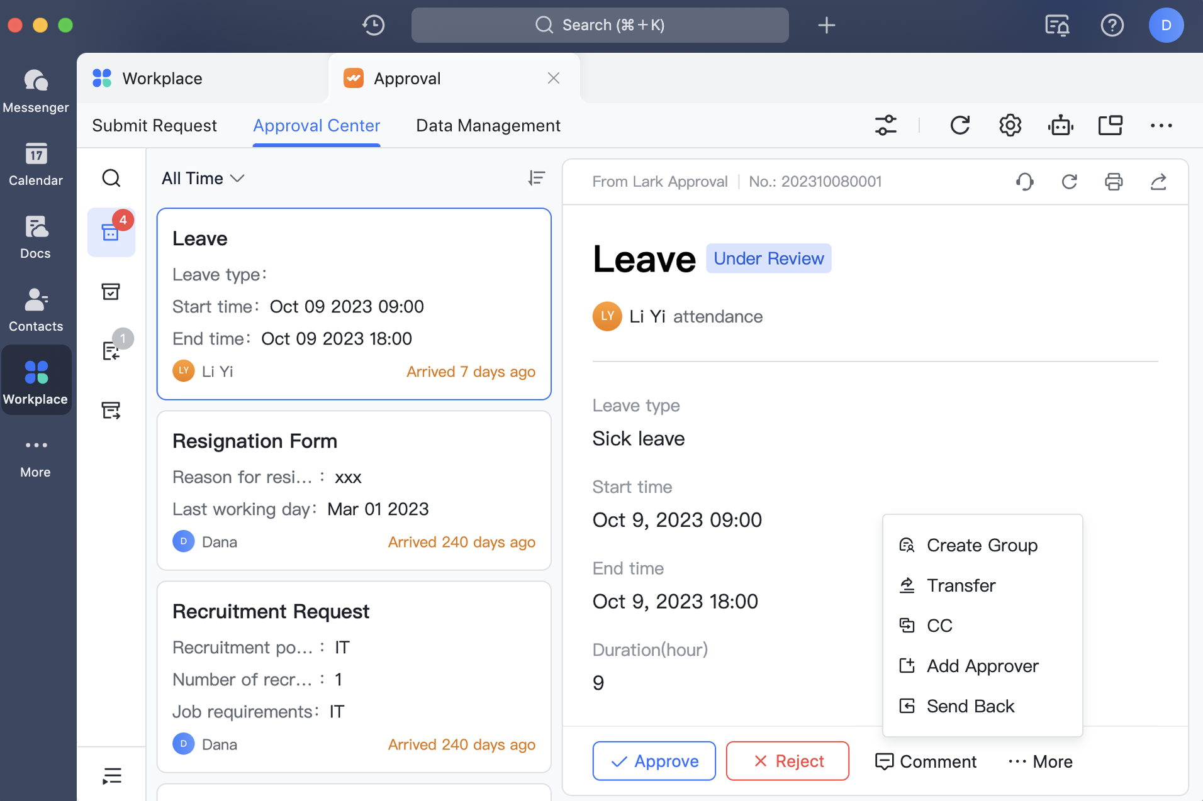Open the All Time filter dropdown
Screen dimensions: 1203x801
coord(202,179)
